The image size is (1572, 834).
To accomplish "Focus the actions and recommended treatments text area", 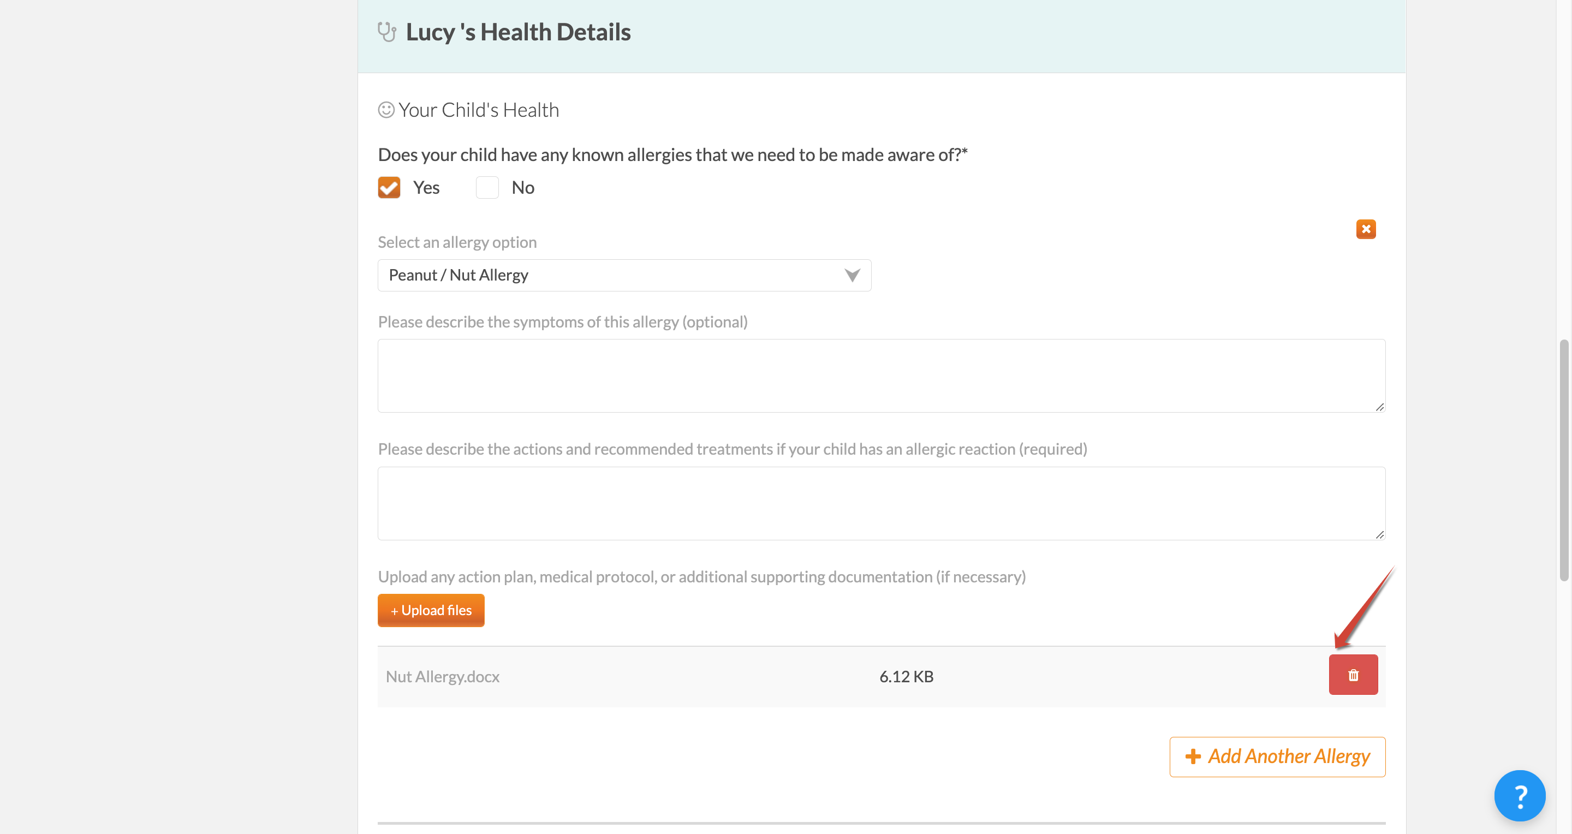I will tap(881, 503).
